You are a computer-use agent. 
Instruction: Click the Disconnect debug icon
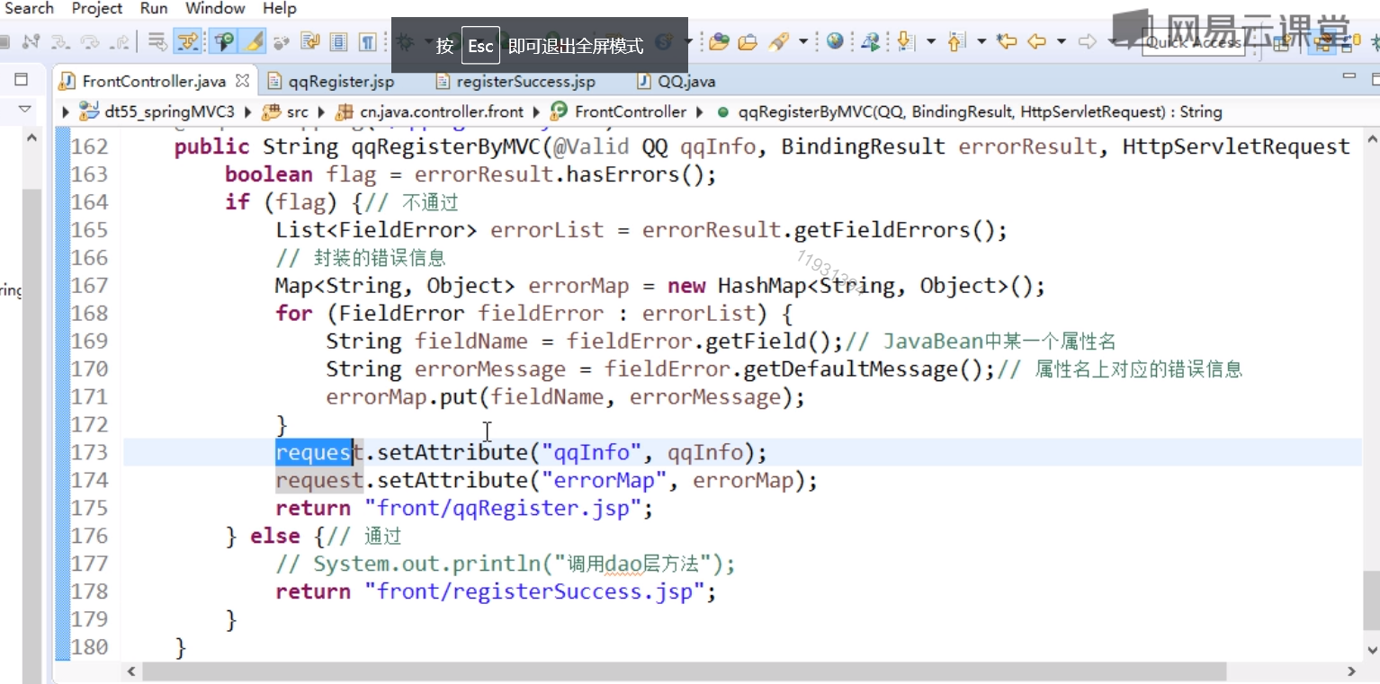point(30,41)
